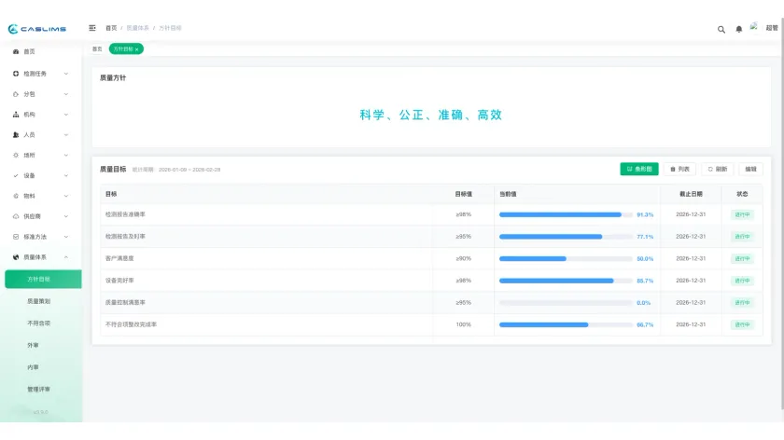Screen dimensions: 784x440
Task: Click 目标值 column header
Action: pyautogui.click(x=463, y=194)
